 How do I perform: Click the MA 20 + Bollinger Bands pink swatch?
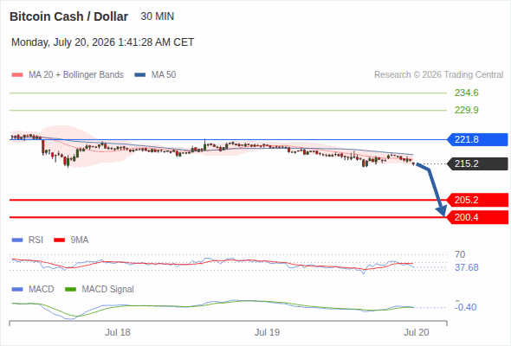coord(17,75)
